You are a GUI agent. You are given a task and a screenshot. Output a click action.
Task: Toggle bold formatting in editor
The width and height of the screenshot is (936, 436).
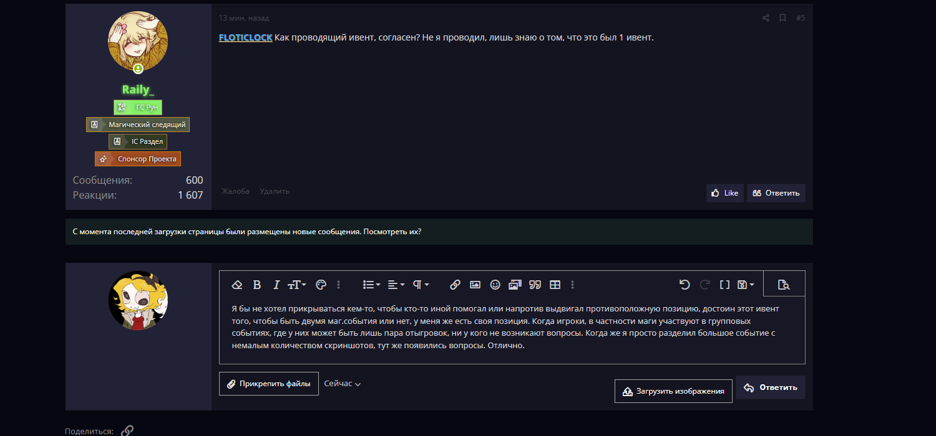[256, 285]
